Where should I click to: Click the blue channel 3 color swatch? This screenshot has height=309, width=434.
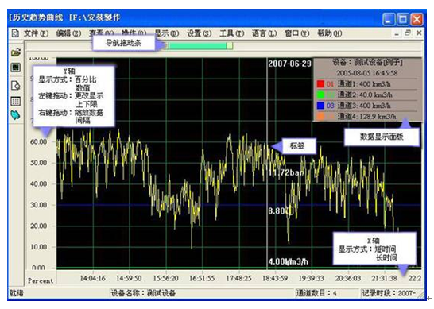(x=320, y=106)
